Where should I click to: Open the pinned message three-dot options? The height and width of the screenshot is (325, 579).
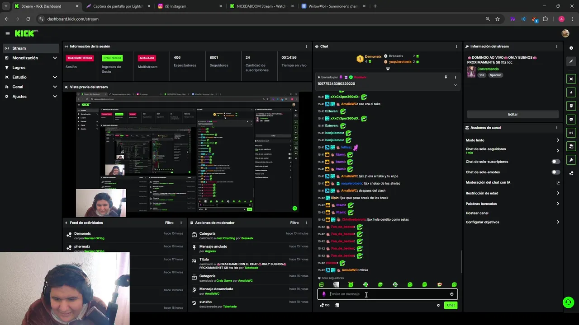pyautogui.click(x=455, y=77)
